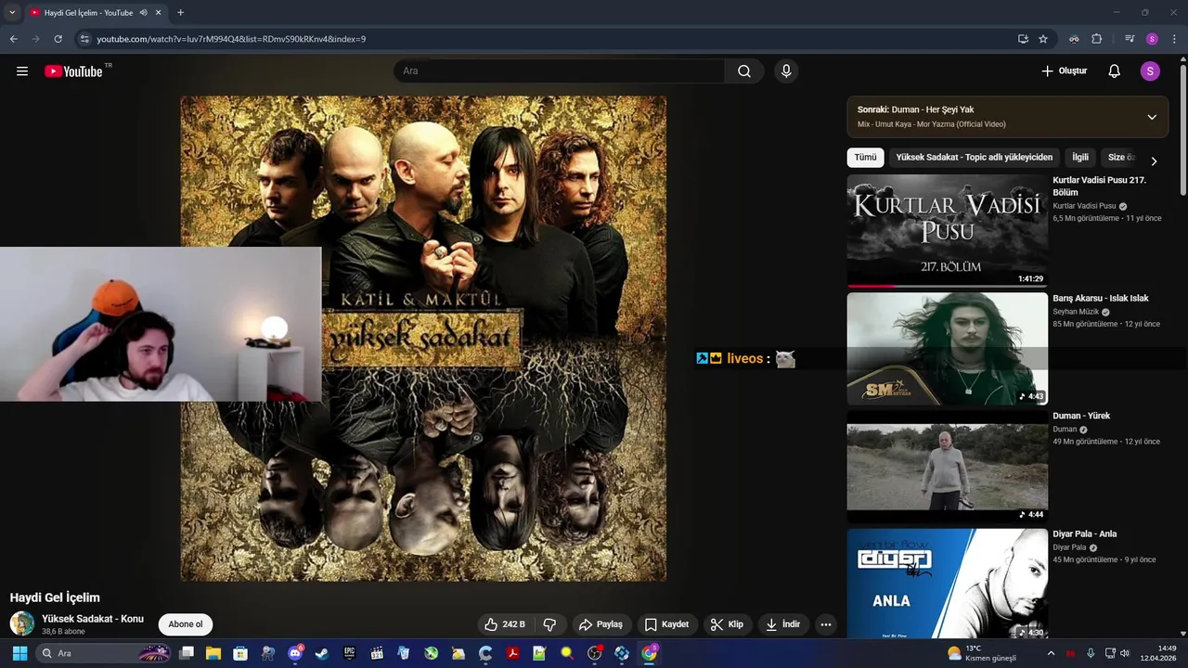This screenshot has width=1188, height=668.
Task: Open the YouTube hamburger guide menu
Action: (x=22, y=71)
